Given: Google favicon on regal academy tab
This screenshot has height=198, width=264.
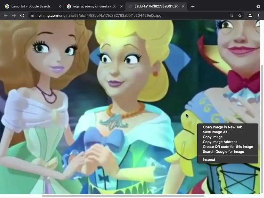Looking at the screenshot, I should pyautogui.click(x=69, y=6).
